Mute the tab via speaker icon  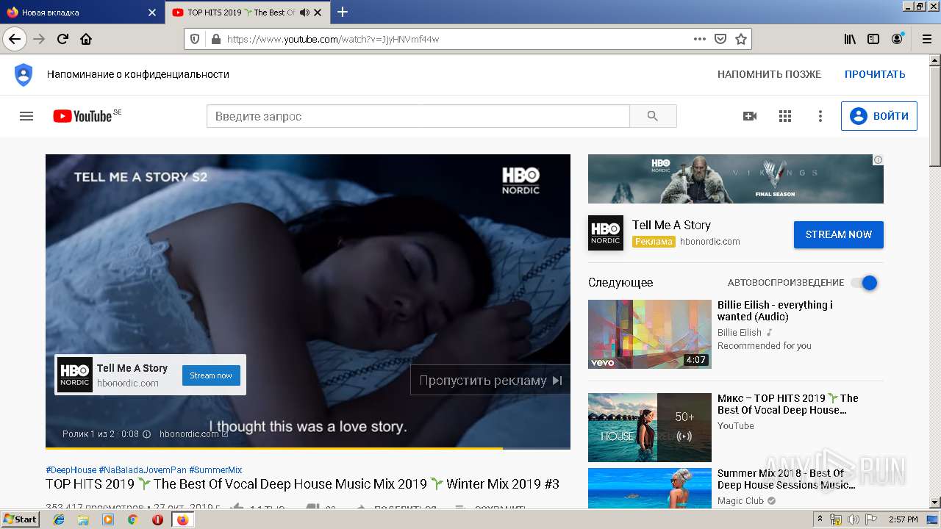pyautogui.click(x=304, y=12)
